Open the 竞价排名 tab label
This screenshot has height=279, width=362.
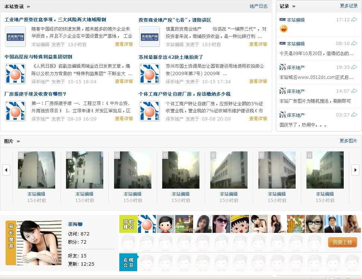(x=128, y=224)
